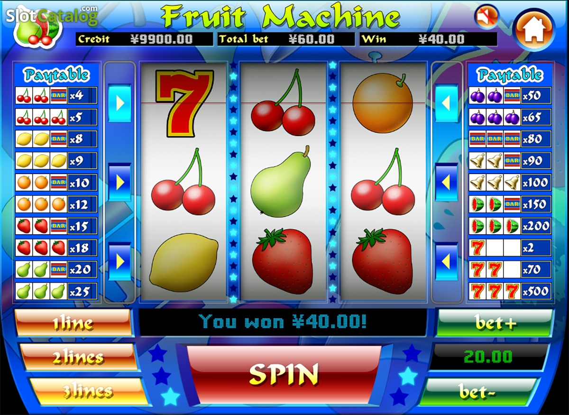The height and width of the screenshot is (415, 569).
Task: Click the top right line arrow
Action: coord(447,103)
